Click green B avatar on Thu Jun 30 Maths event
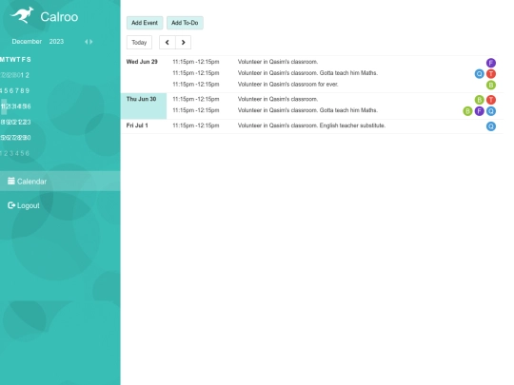This screenshot has height=385, width=514. (x=467, y=111)
